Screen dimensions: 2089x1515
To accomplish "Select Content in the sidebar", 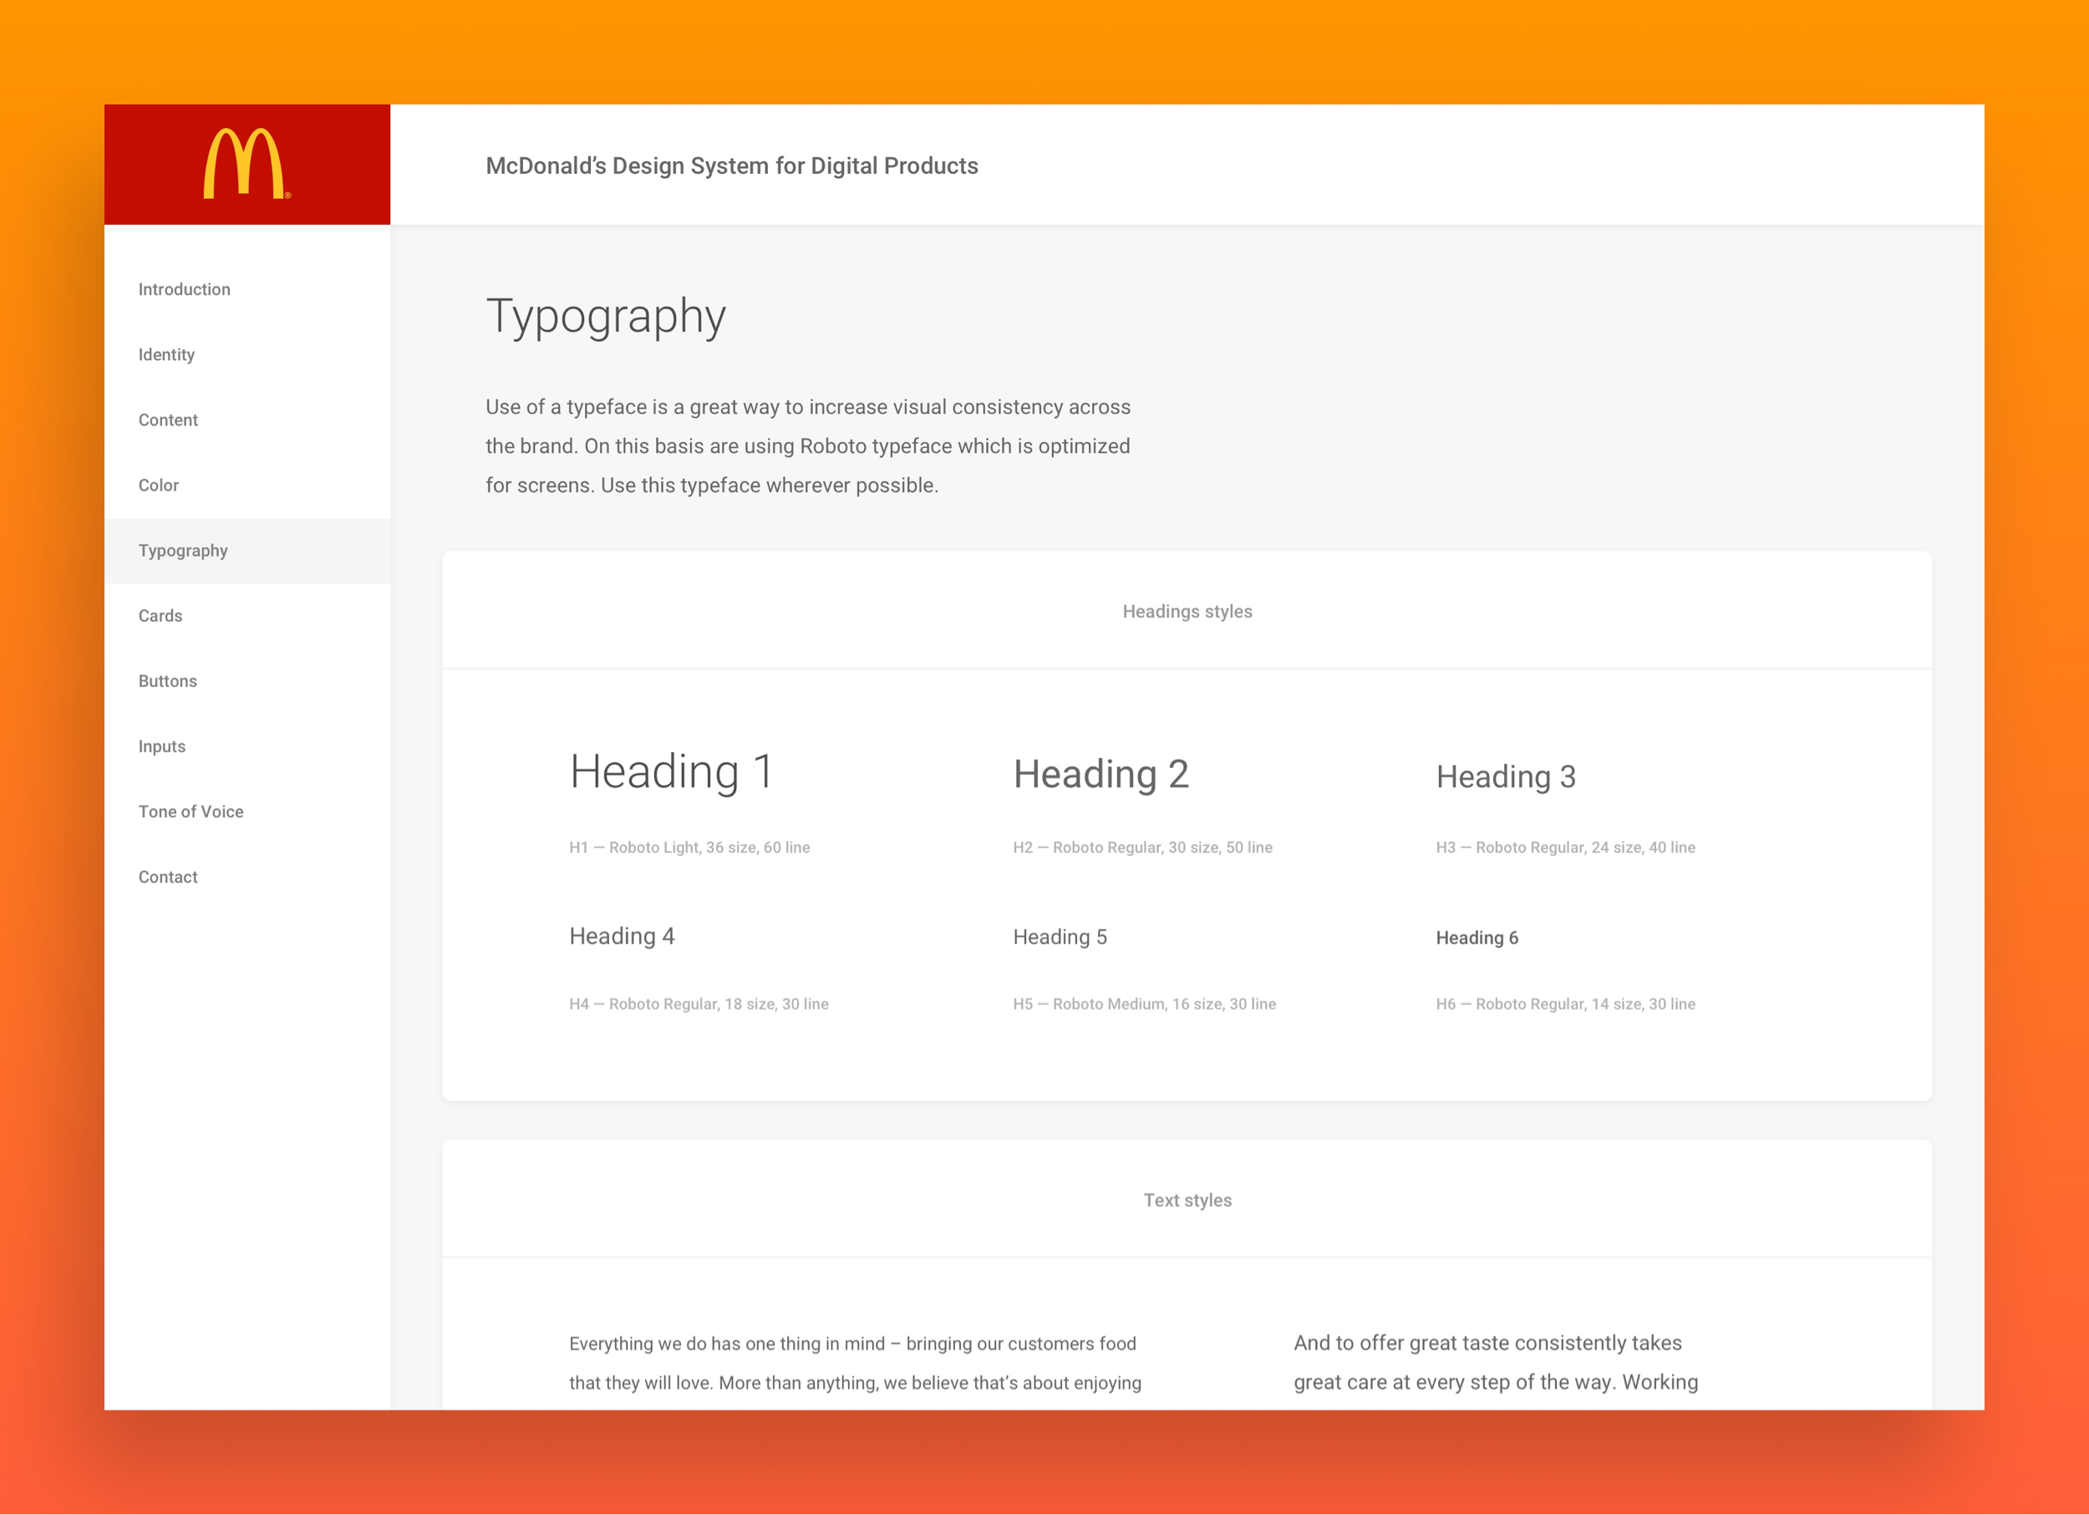I will 169,420.
